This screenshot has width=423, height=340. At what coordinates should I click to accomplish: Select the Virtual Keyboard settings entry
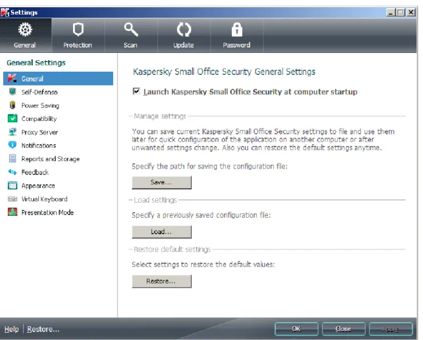[58, 199]
